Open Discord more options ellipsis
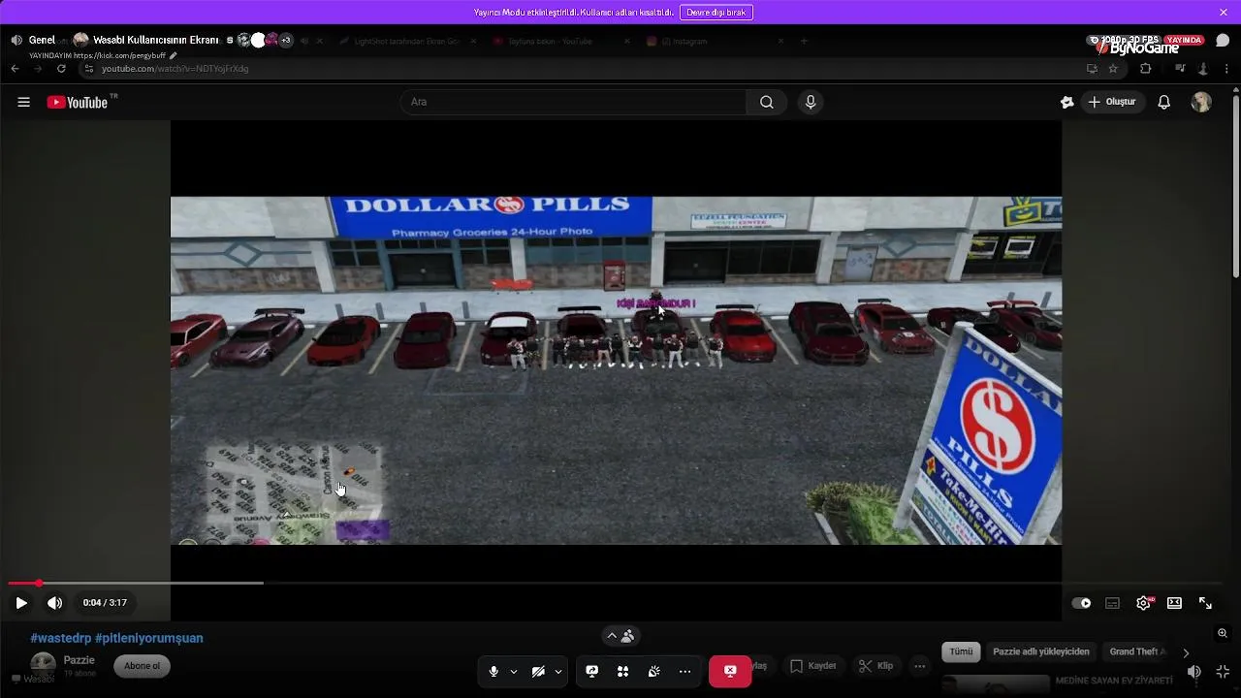1241x698 pixels. pyautogui.click(x=684, y=671)
